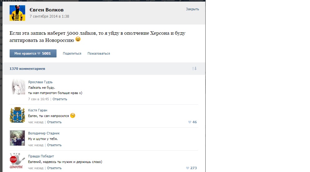Image resolution: width=310 pixels, height=172 pixels.
Task: Open commenter name Ярослава Гудзь
Action: pyautogui.click(x=41, y=82)
